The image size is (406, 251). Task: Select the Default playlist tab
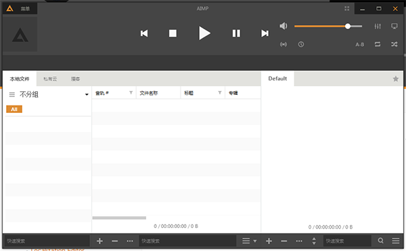(277, 78)
